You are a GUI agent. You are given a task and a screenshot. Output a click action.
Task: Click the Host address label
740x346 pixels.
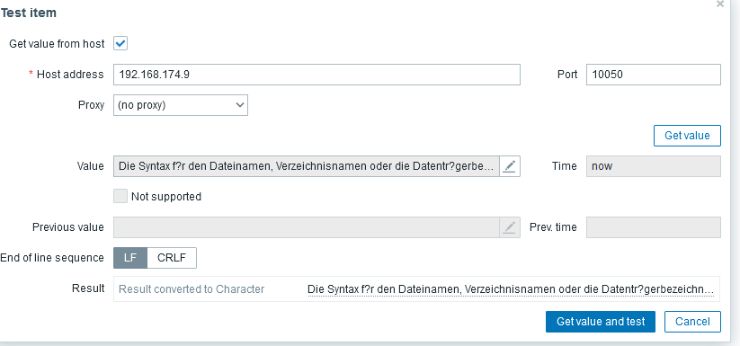click(70, 75)
